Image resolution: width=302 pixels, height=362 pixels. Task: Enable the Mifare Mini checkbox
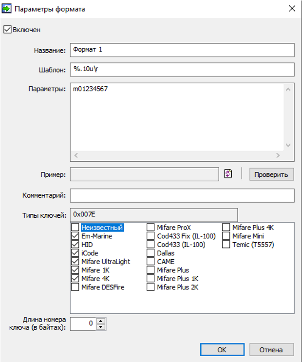coord(226,236)
